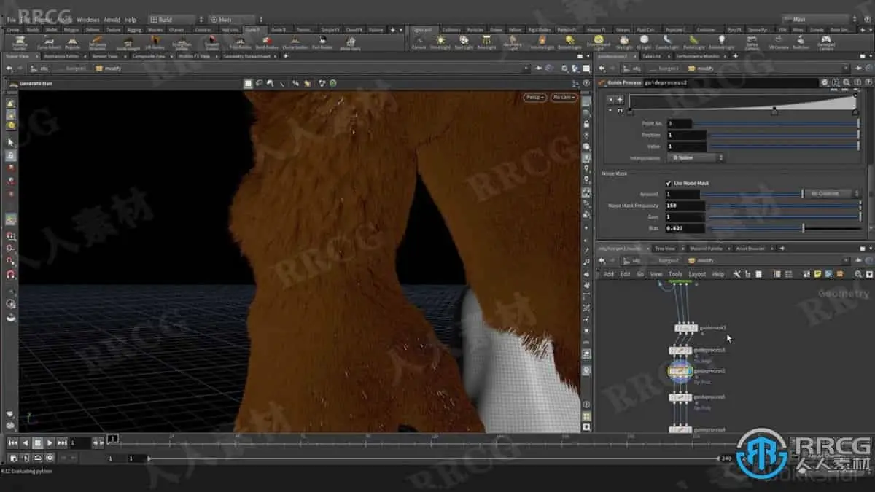875x492 pixels.
Task: Jump to the first frame in playbar
Action: (13, 442)
